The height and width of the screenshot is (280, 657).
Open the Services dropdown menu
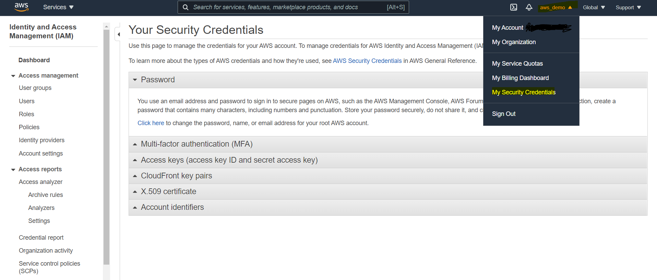(x=58, y=7)
